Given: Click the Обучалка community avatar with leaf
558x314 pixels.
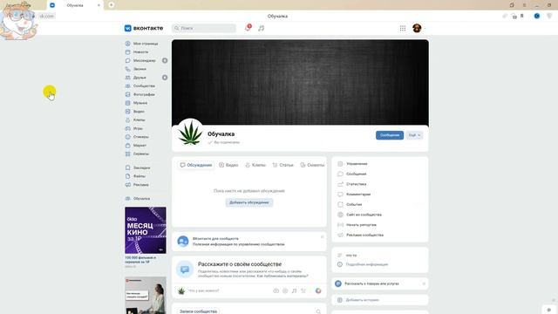Looking at the screenshot, I should click(x=190, y=133).
